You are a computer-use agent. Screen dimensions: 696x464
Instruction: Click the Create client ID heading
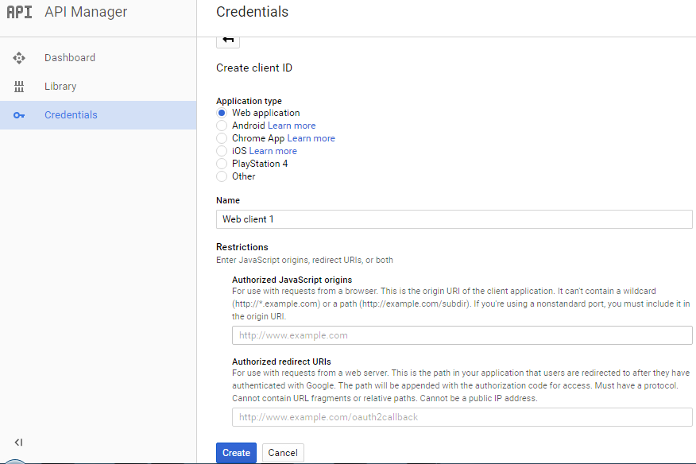pos(254,68)
